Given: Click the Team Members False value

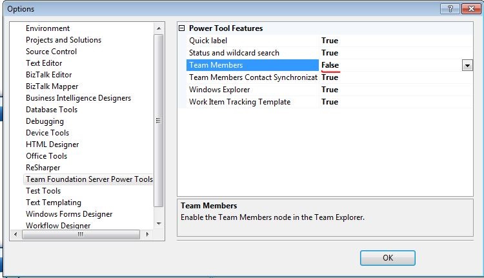Looking at the screenshot, I should coord(330,65).
